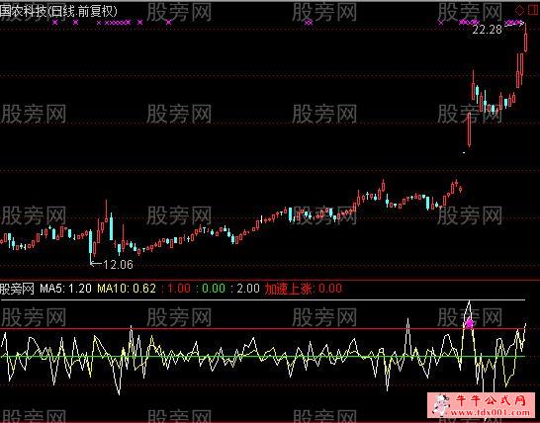540x423 pixels.
Task: Click the MA5: 1.20 indicator value
Action: [66, 289]
